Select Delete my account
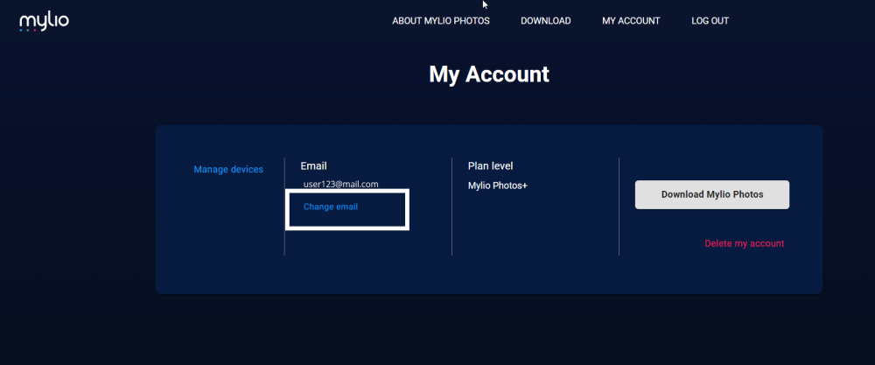 (745, 243)
